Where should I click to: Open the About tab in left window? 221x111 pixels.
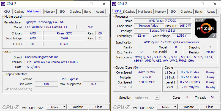click(x=100, y=12)
